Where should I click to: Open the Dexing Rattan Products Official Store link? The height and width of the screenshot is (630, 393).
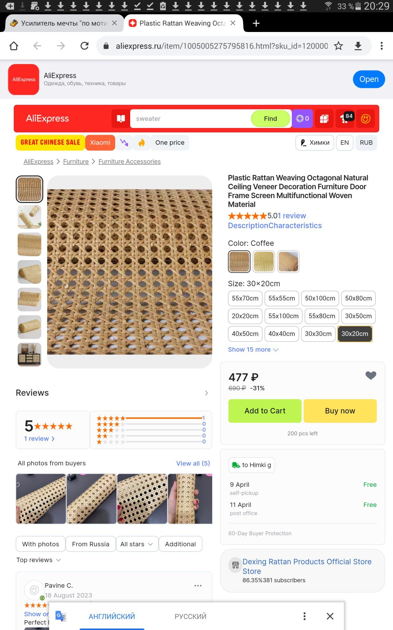(307, 566)
